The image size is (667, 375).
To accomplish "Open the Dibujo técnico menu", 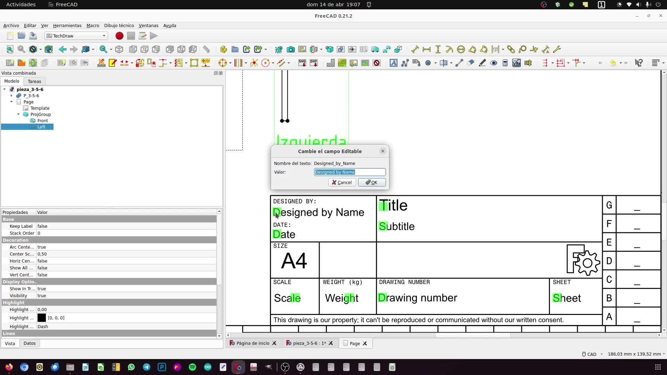I will tap(119, 25).
